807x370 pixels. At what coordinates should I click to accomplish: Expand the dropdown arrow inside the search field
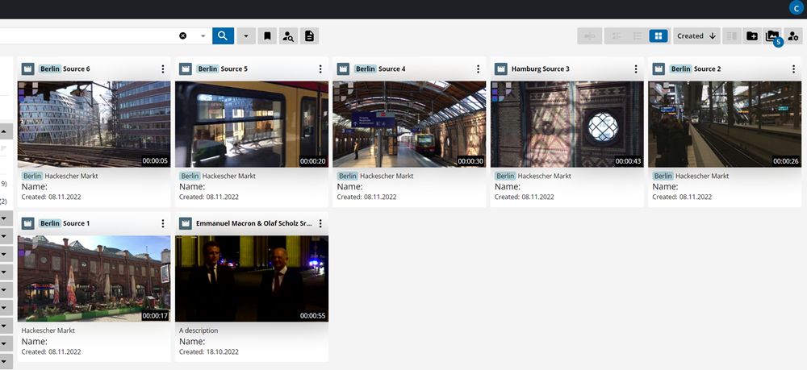coord(203,36)
